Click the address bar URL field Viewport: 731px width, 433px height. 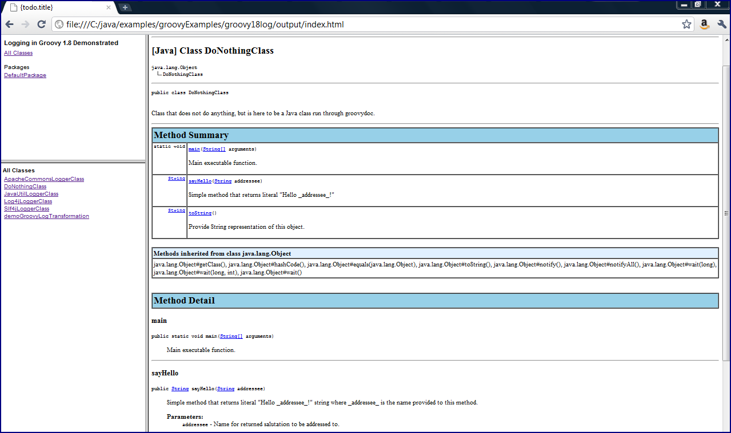[372, 25]
